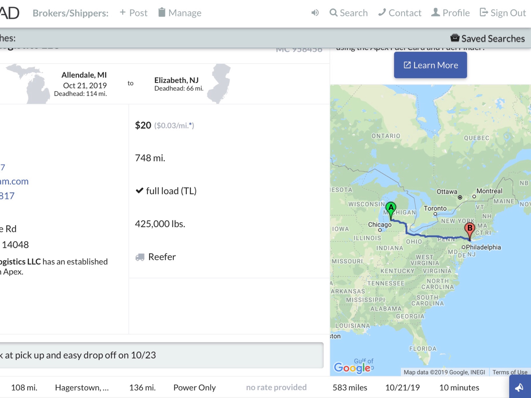Open Saved Searches
The image size is (531, 398).
(488, 38)
